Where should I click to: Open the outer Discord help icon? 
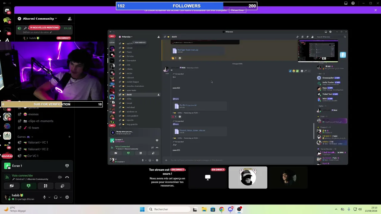353,3
